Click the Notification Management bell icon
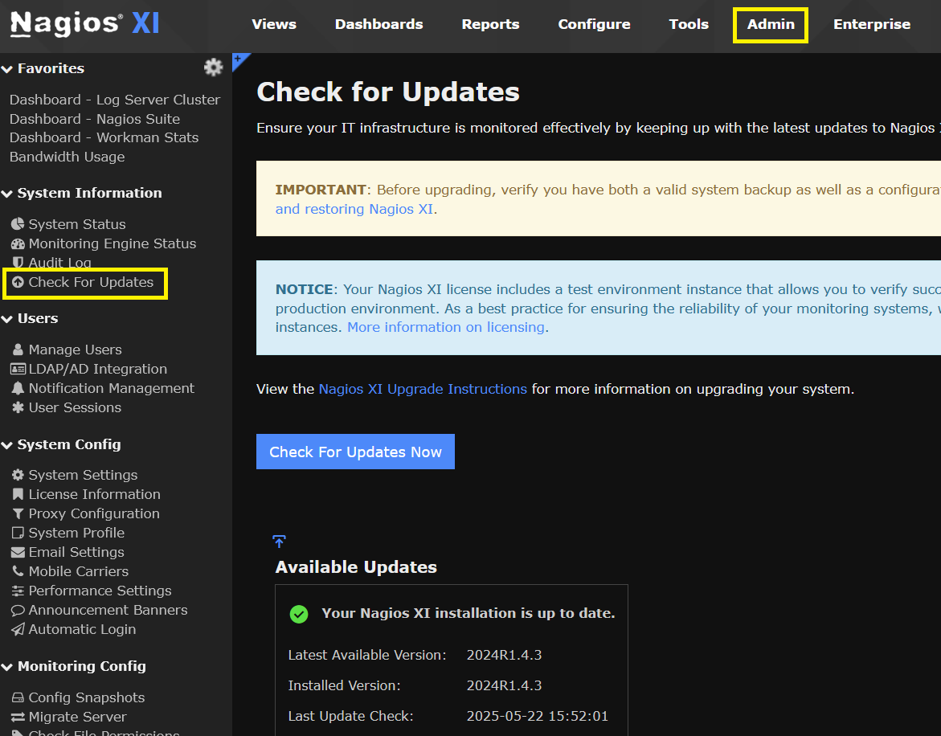Screen dimensions: 941x736 (18, 388)
